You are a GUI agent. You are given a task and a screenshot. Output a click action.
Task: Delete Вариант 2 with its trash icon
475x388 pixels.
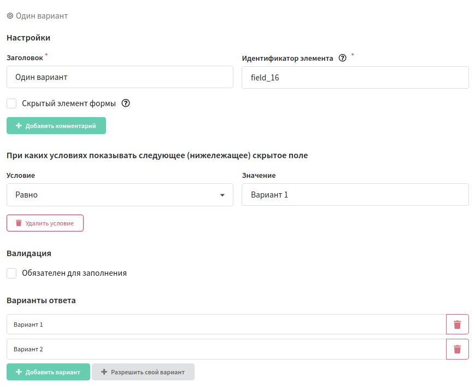[457, 349]
